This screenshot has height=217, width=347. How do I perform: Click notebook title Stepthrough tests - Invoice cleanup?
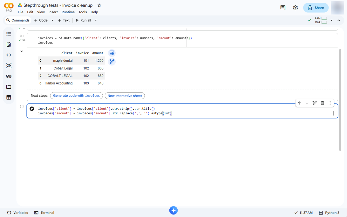tap(58, 5)
